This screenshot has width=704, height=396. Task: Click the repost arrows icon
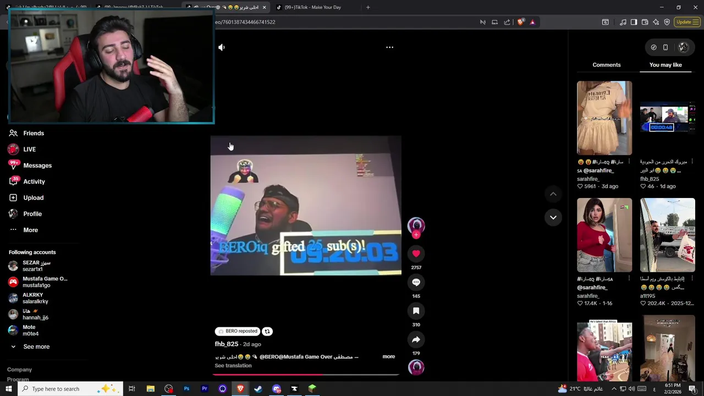click(x=267, y=331)
